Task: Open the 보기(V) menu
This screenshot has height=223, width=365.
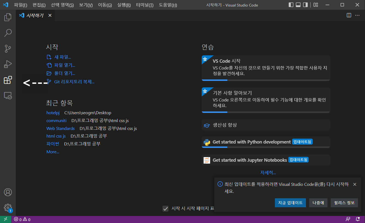Action: click(x=86, y=5)
